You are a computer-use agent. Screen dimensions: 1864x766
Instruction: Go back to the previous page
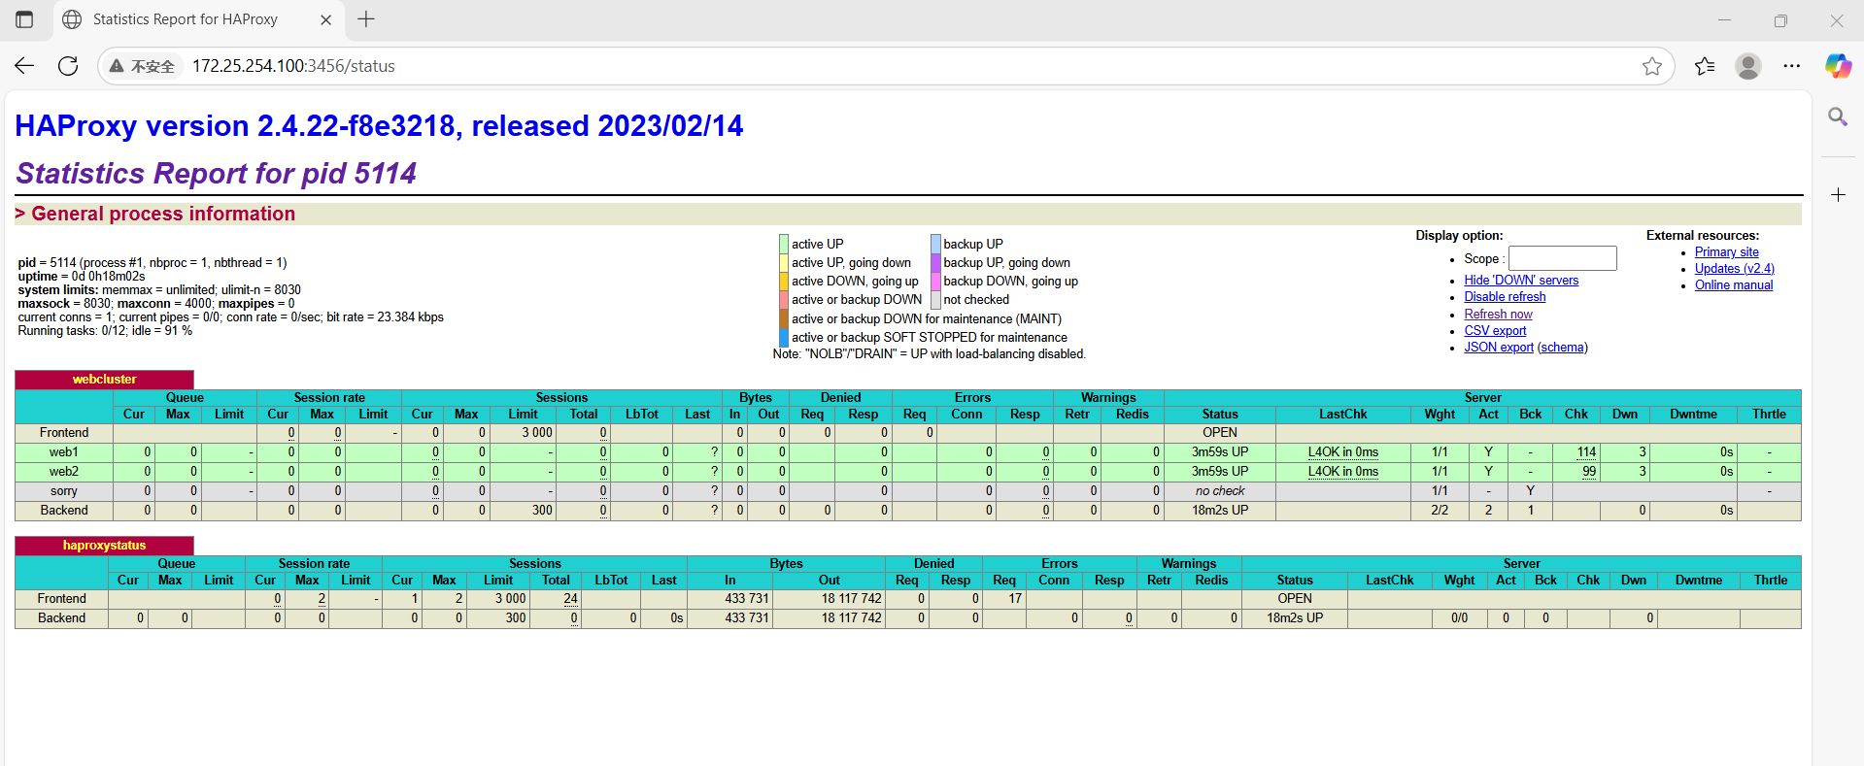[24, 66]
